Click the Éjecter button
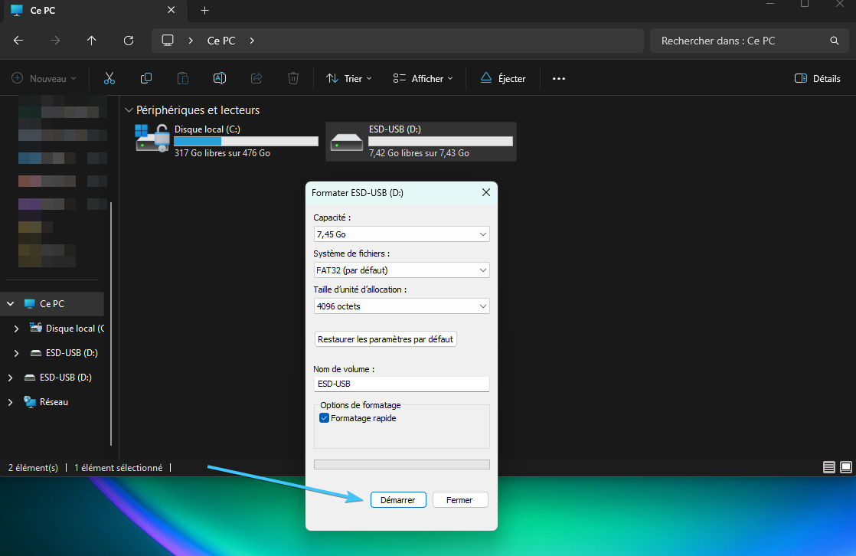 click(503, 79)
